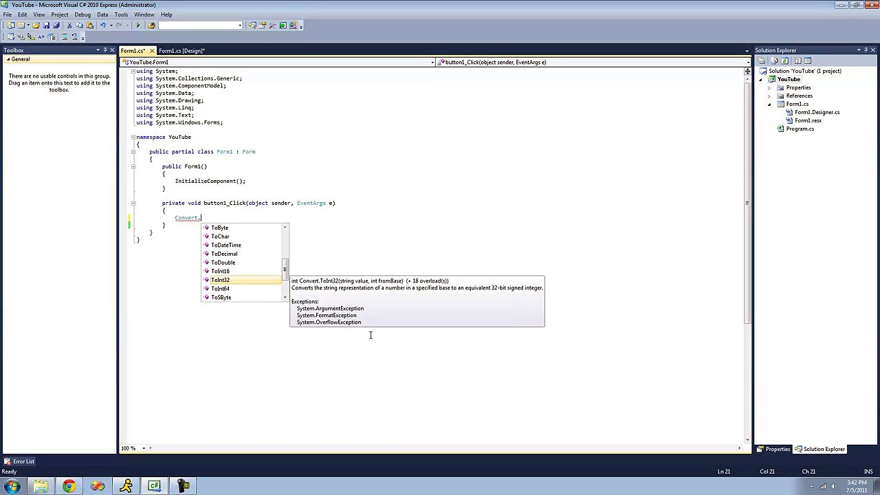Open the Error List tab

tap(19, 461)
